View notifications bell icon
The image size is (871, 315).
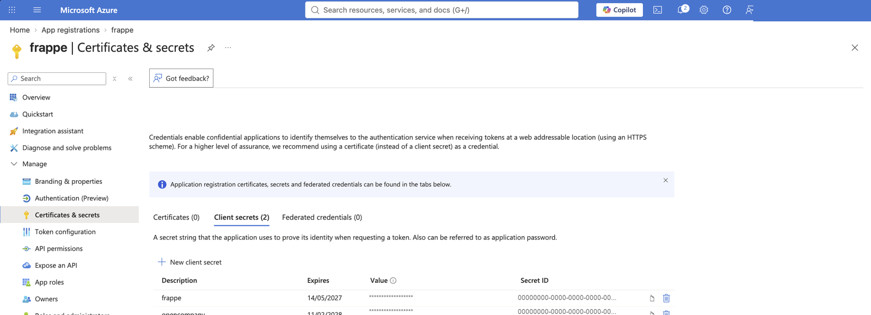682,10
